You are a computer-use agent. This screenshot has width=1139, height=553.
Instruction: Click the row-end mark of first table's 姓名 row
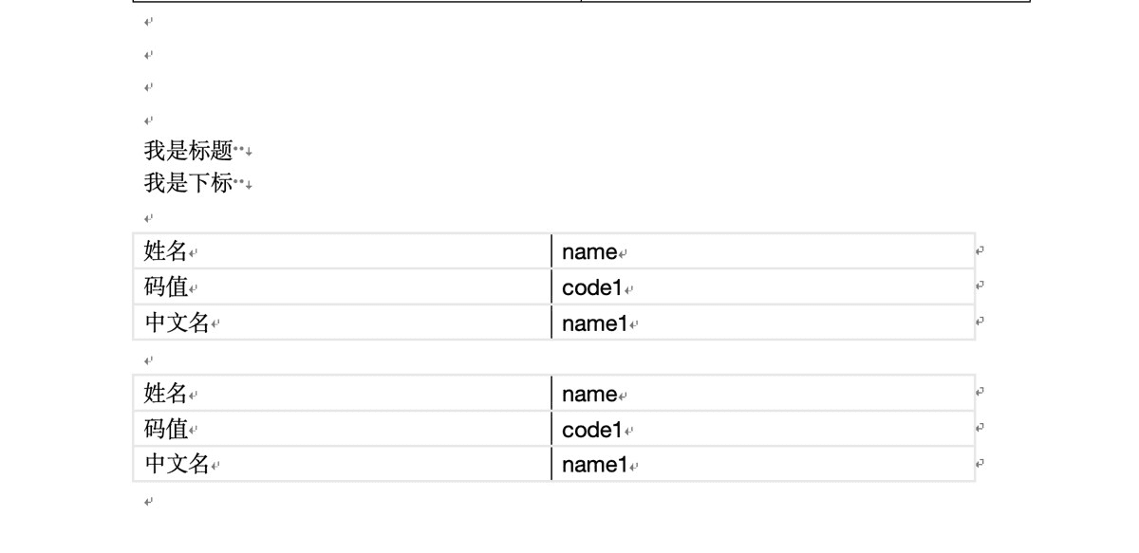tap(980, 250)
